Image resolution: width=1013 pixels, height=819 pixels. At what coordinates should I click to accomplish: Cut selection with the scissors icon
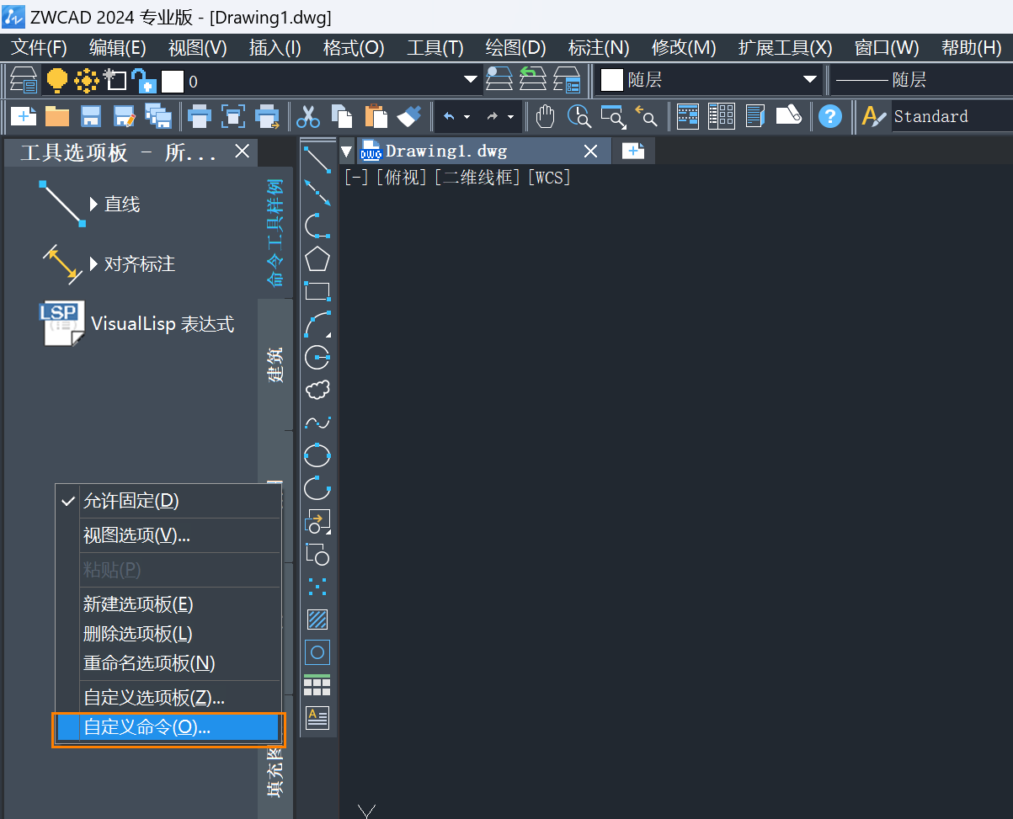[308, 116]
